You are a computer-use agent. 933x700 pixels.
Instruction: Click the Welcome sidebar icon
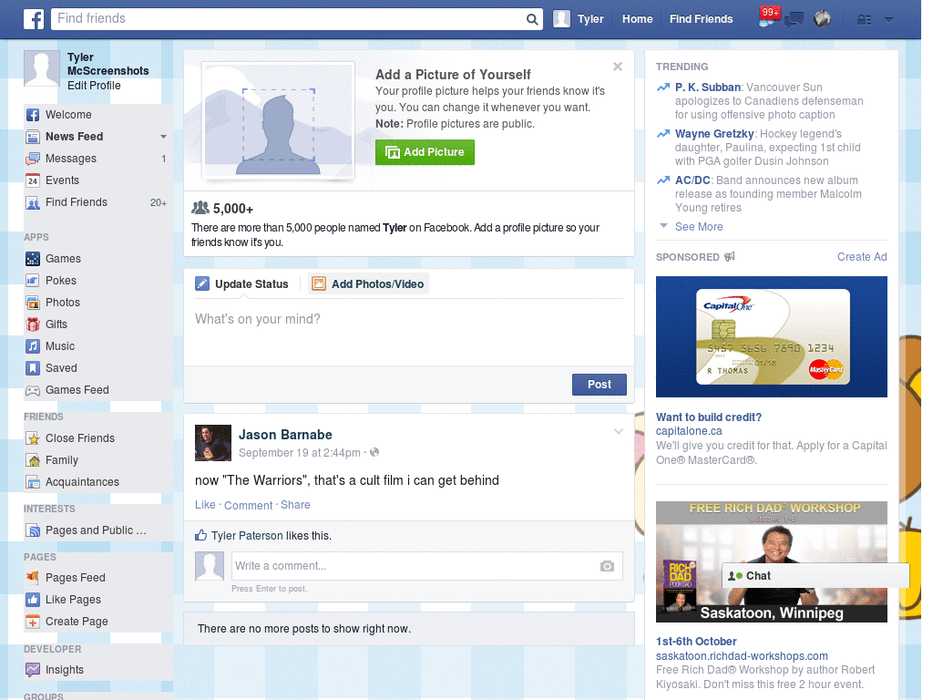pyautogui.click(x=33, y=115)
